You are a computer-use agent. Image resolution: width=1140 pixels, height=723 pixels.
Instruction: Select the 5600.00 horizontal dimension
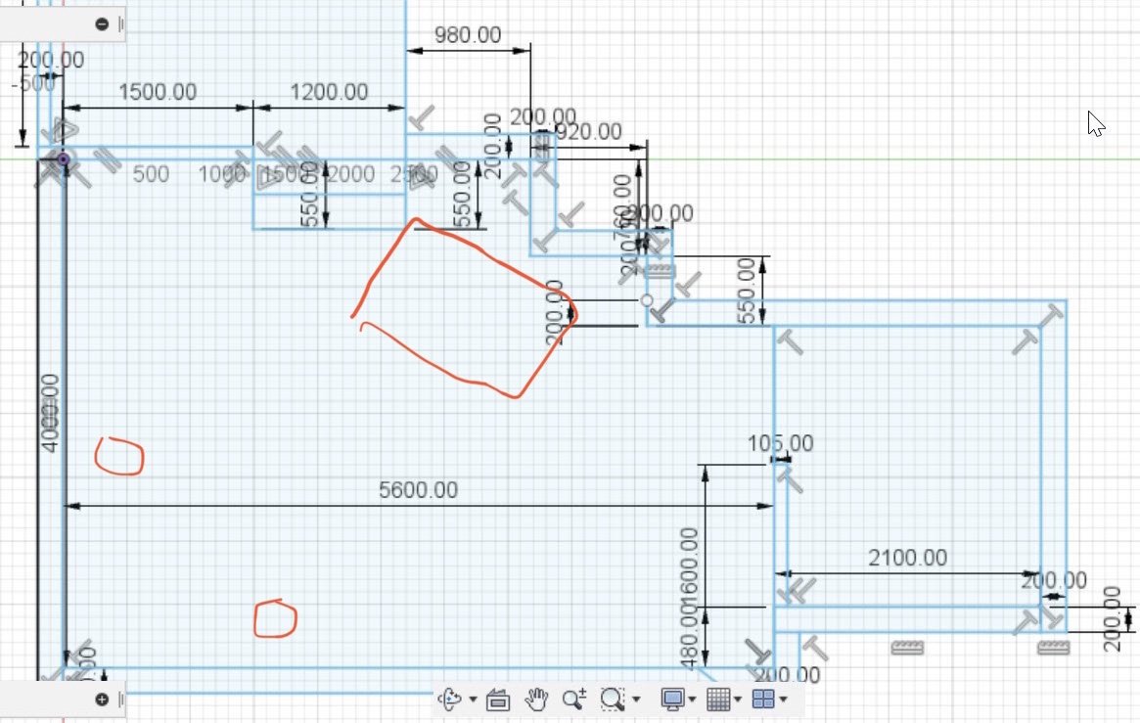pos(418,490)
